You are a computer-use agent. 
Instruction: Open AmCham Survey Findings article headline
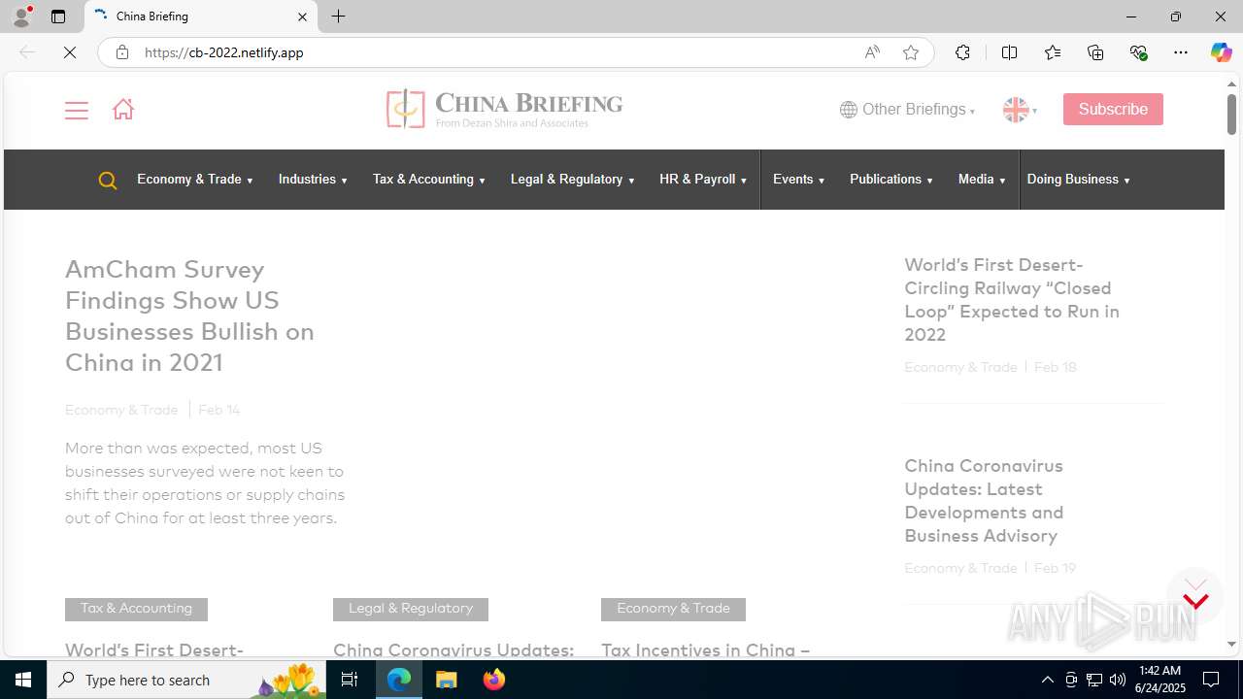pyautogui.click(x=189, y=316)
